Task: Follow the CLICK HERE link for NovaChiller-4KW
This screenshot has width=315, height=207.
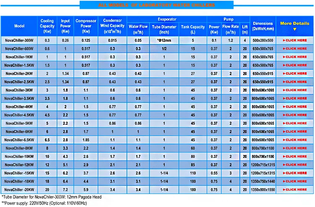Action: click(x=295, y=107)
